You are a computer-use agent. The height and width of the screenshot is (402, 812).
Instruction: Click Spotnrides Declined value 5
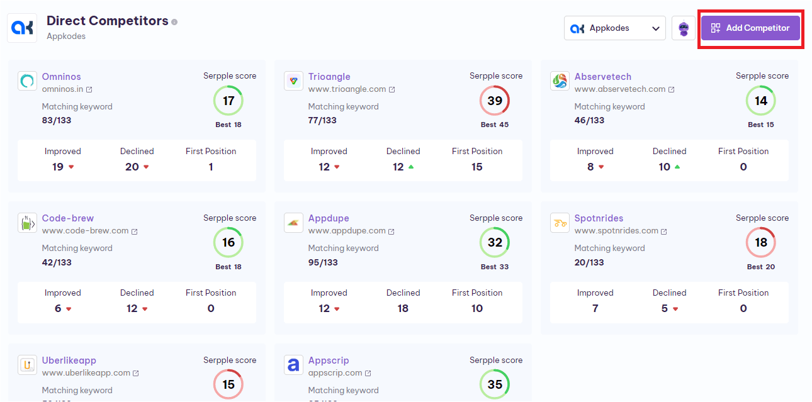[665, 308]
